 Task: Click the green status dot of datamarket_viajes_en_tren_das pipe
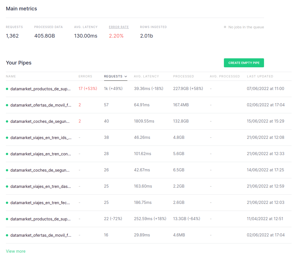(7, 186)
